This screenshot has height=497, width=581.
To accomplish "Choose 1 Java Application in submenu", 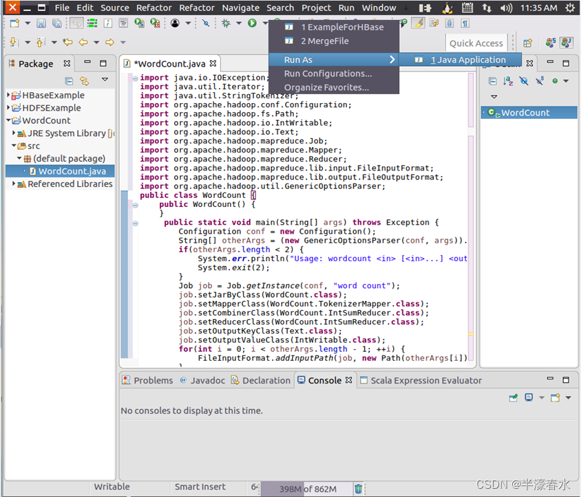I will (467, 60).
